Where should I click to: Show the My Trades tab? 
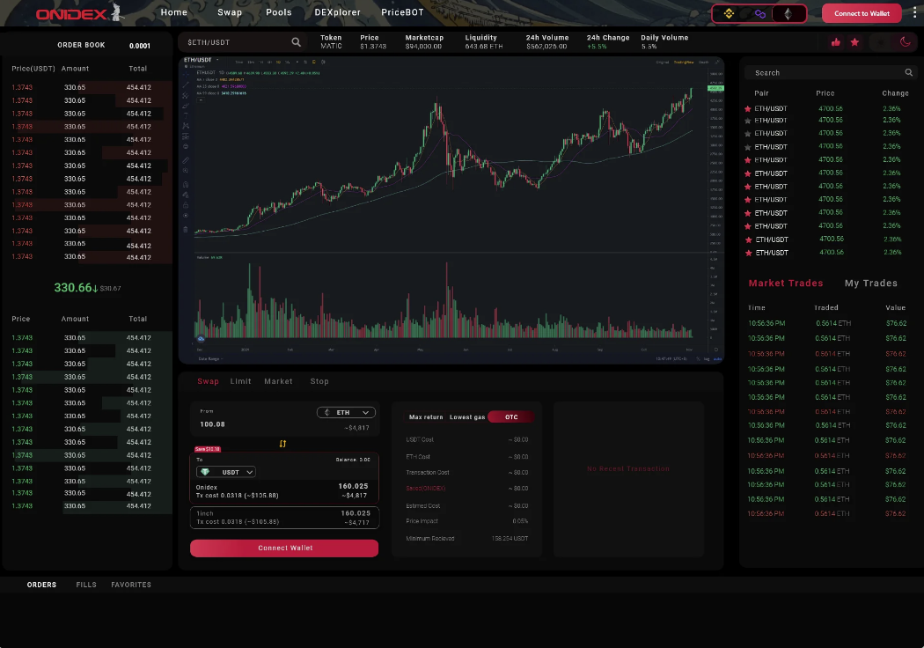point(871,283)
